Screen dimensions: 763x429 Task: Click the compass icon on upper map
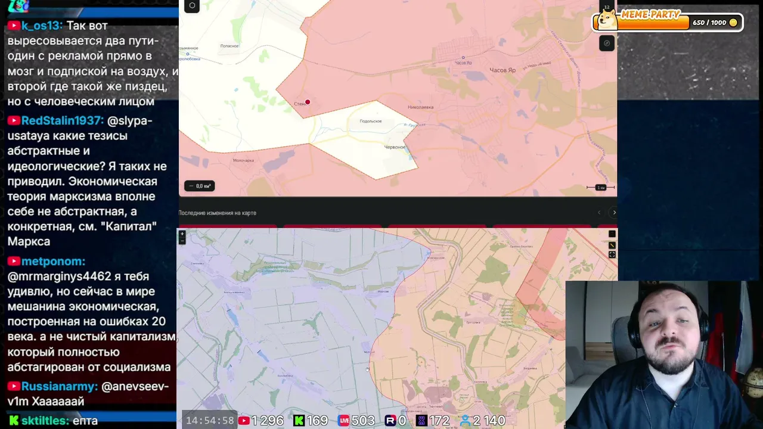pyautogui.click(x=607, y=43)
